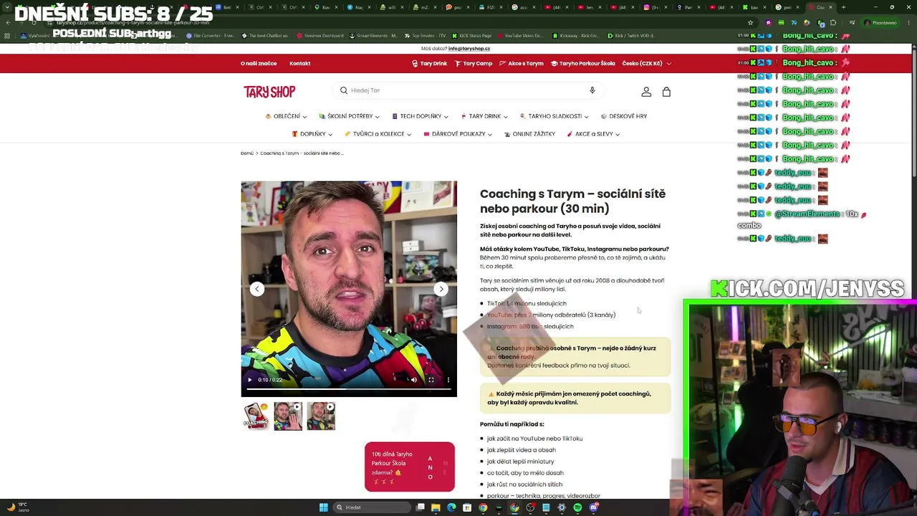917x516 pixels.
Task: Open Task View on the taskbar
Action: pyautogui.click(x=421, y=507)
